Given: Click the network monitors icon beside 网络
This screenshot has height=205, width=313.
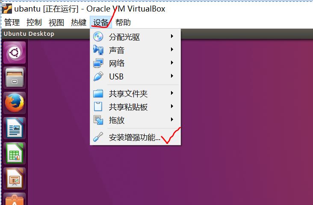Looking at the screenshot, I should (98, 63).
